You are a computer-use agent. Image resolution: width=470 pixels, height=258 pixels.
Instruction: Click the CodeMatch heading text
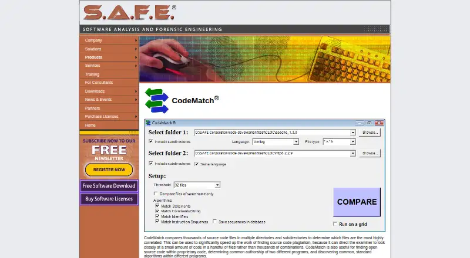[x=195, y=100]
